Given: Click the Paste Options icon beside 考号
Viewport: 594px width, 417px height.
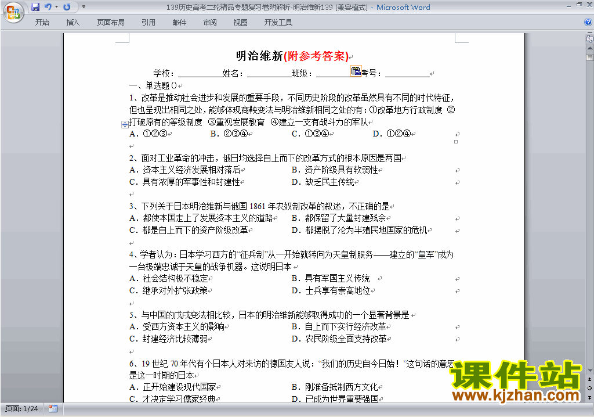Looking at the screenshot, I should 356,71.
